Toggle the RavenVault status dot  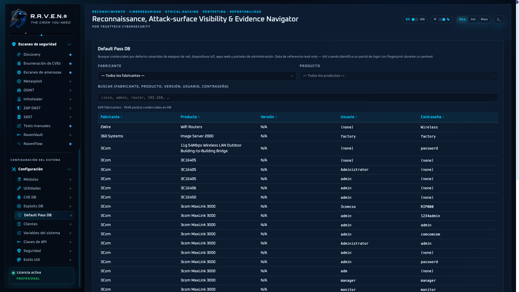tap(70, 135)
